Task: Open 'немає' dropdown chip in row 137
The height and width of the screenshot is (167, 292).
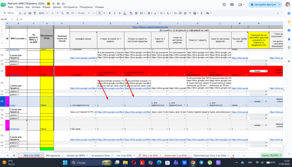Action: pos(259,125)
